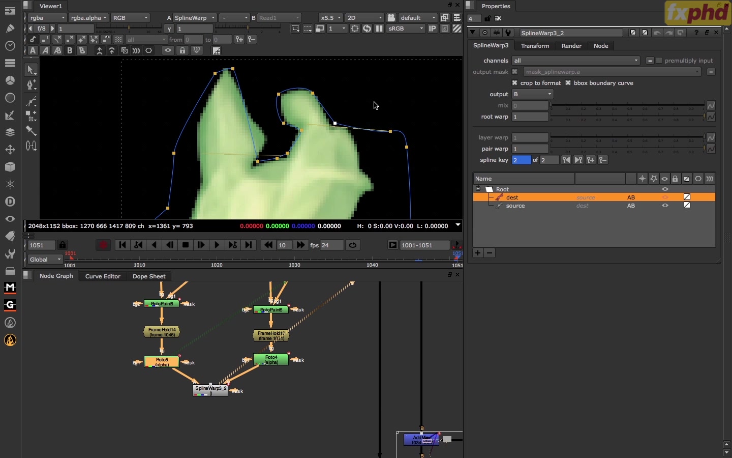Screen dimensions: 732x458
Task: Hide the source curve with its eye icon
Action: (x=666, y=206)
